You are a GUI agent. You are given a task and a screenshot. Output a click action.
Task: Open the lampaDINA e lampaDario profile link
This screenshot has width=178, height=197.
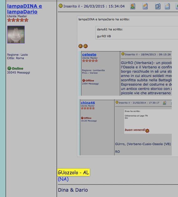pyautogui.click(x=24, y=9)
